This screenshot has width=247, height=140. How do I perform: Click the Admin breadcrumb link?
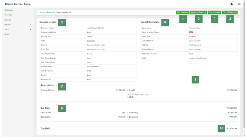point(43,12)
